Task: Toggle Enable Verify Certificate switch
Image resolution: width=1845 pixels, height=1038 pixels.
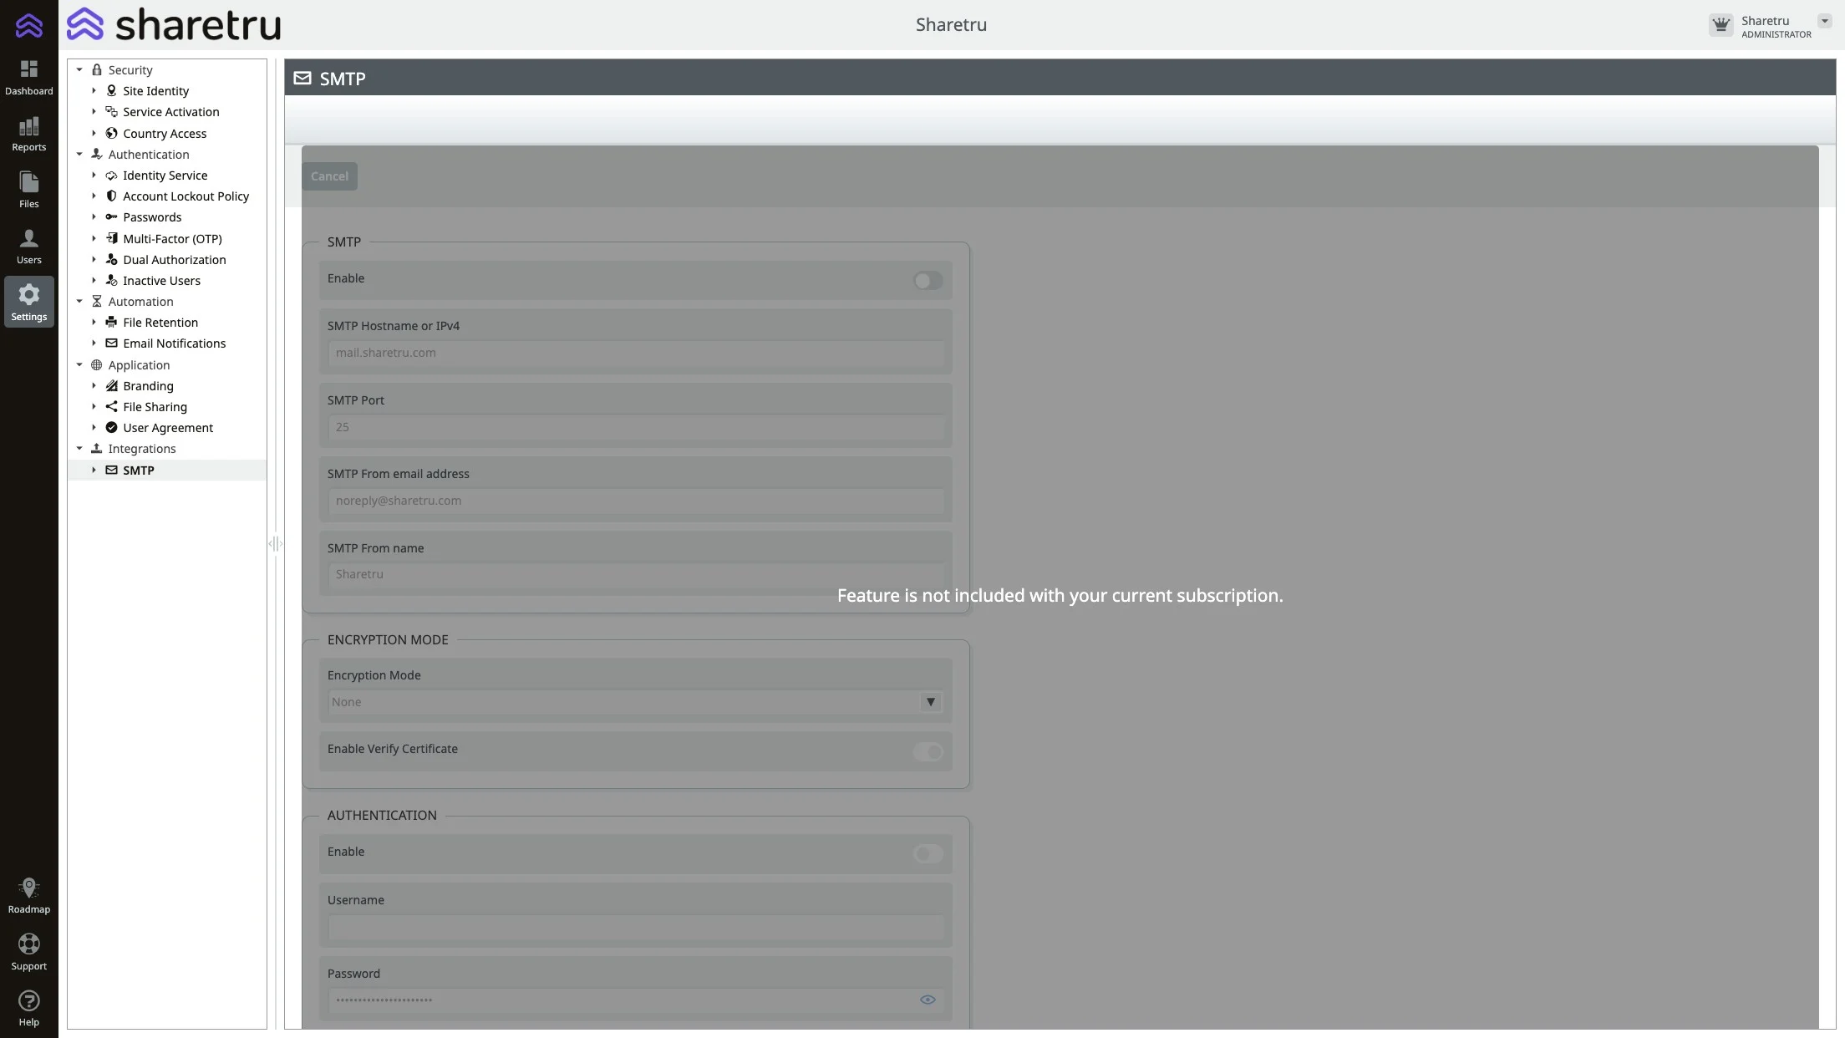Action: tap(928, 751)
